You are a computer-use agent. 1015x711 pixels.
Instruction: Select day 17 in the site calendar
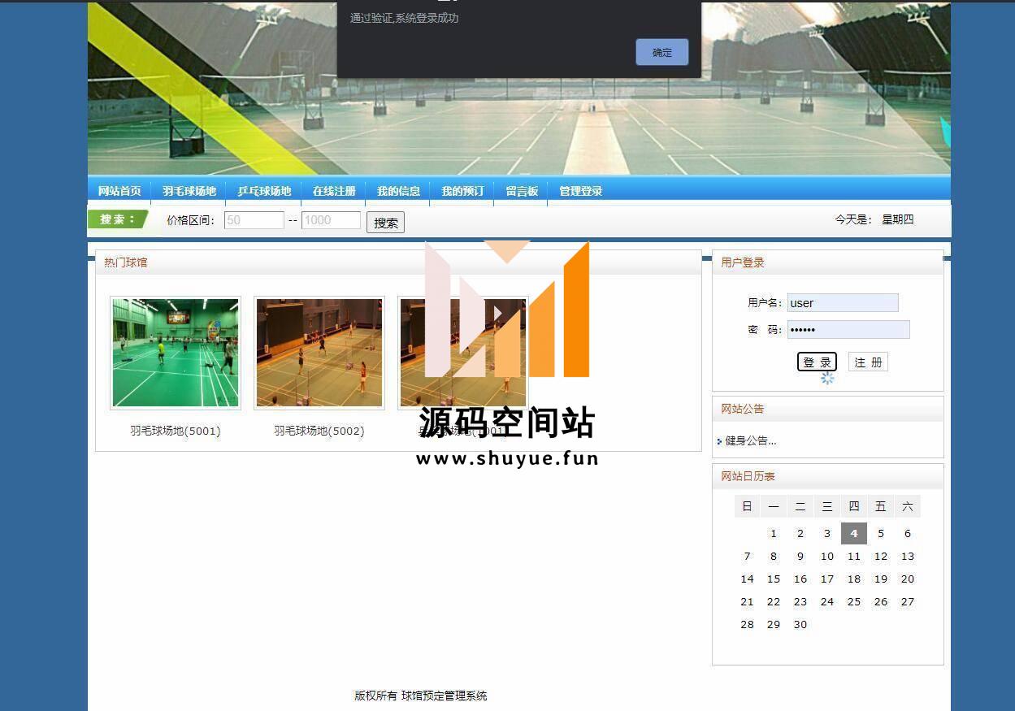coord(827,579)
